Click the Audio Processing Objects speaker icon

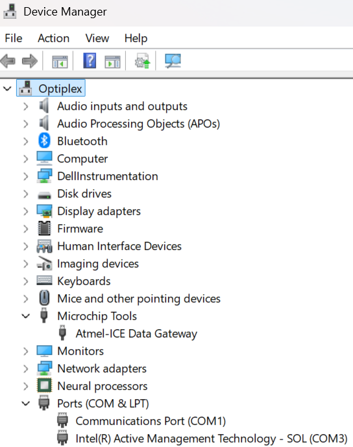(44, 123)
